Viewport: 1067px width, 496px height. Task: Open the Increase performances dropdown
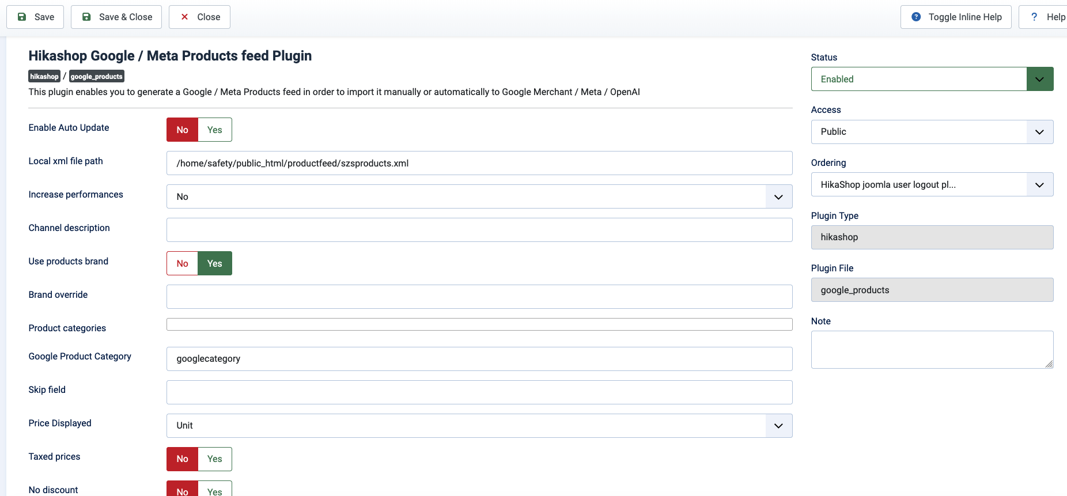[x=479, y=197]
